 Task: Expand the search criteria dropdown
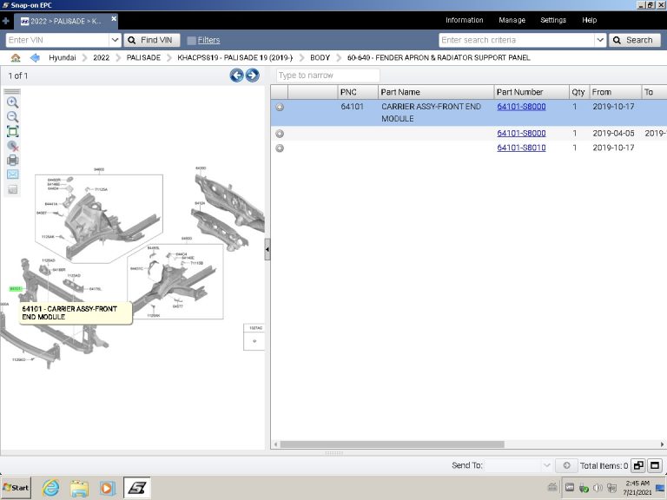pos(600,40)
